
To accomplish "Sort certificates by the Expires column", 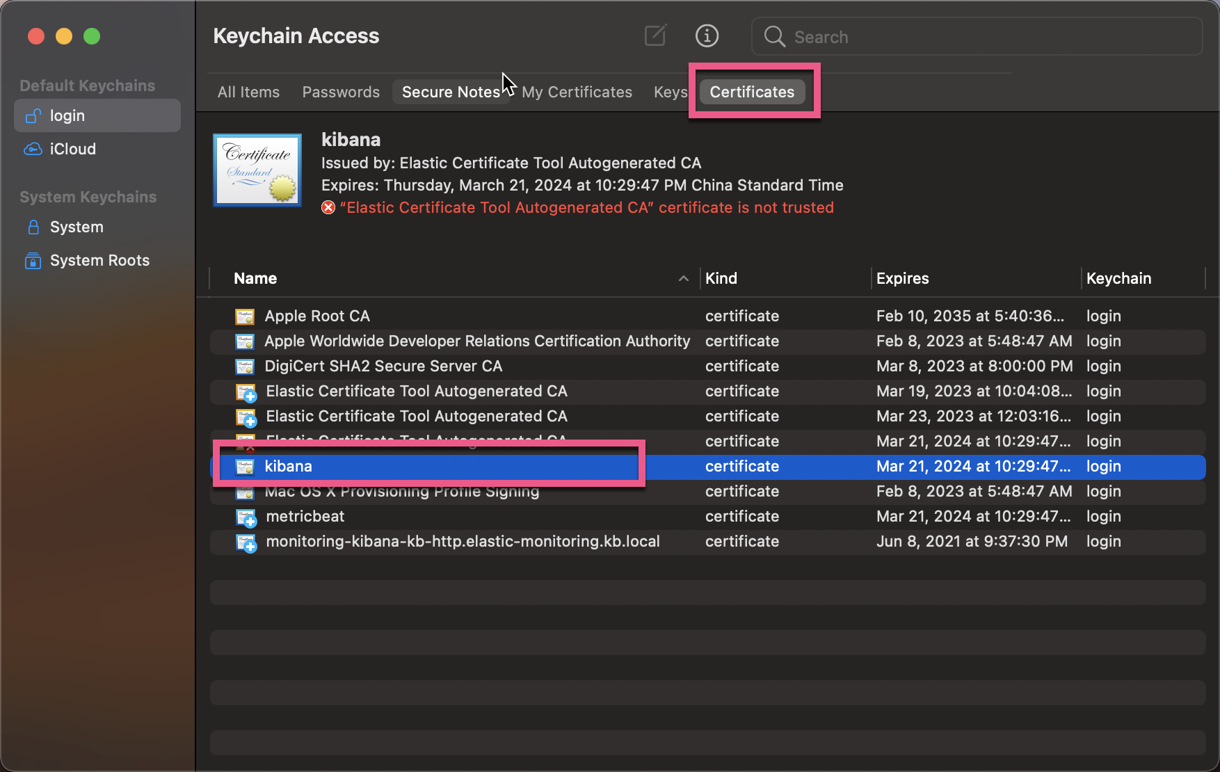I will 902,278.
